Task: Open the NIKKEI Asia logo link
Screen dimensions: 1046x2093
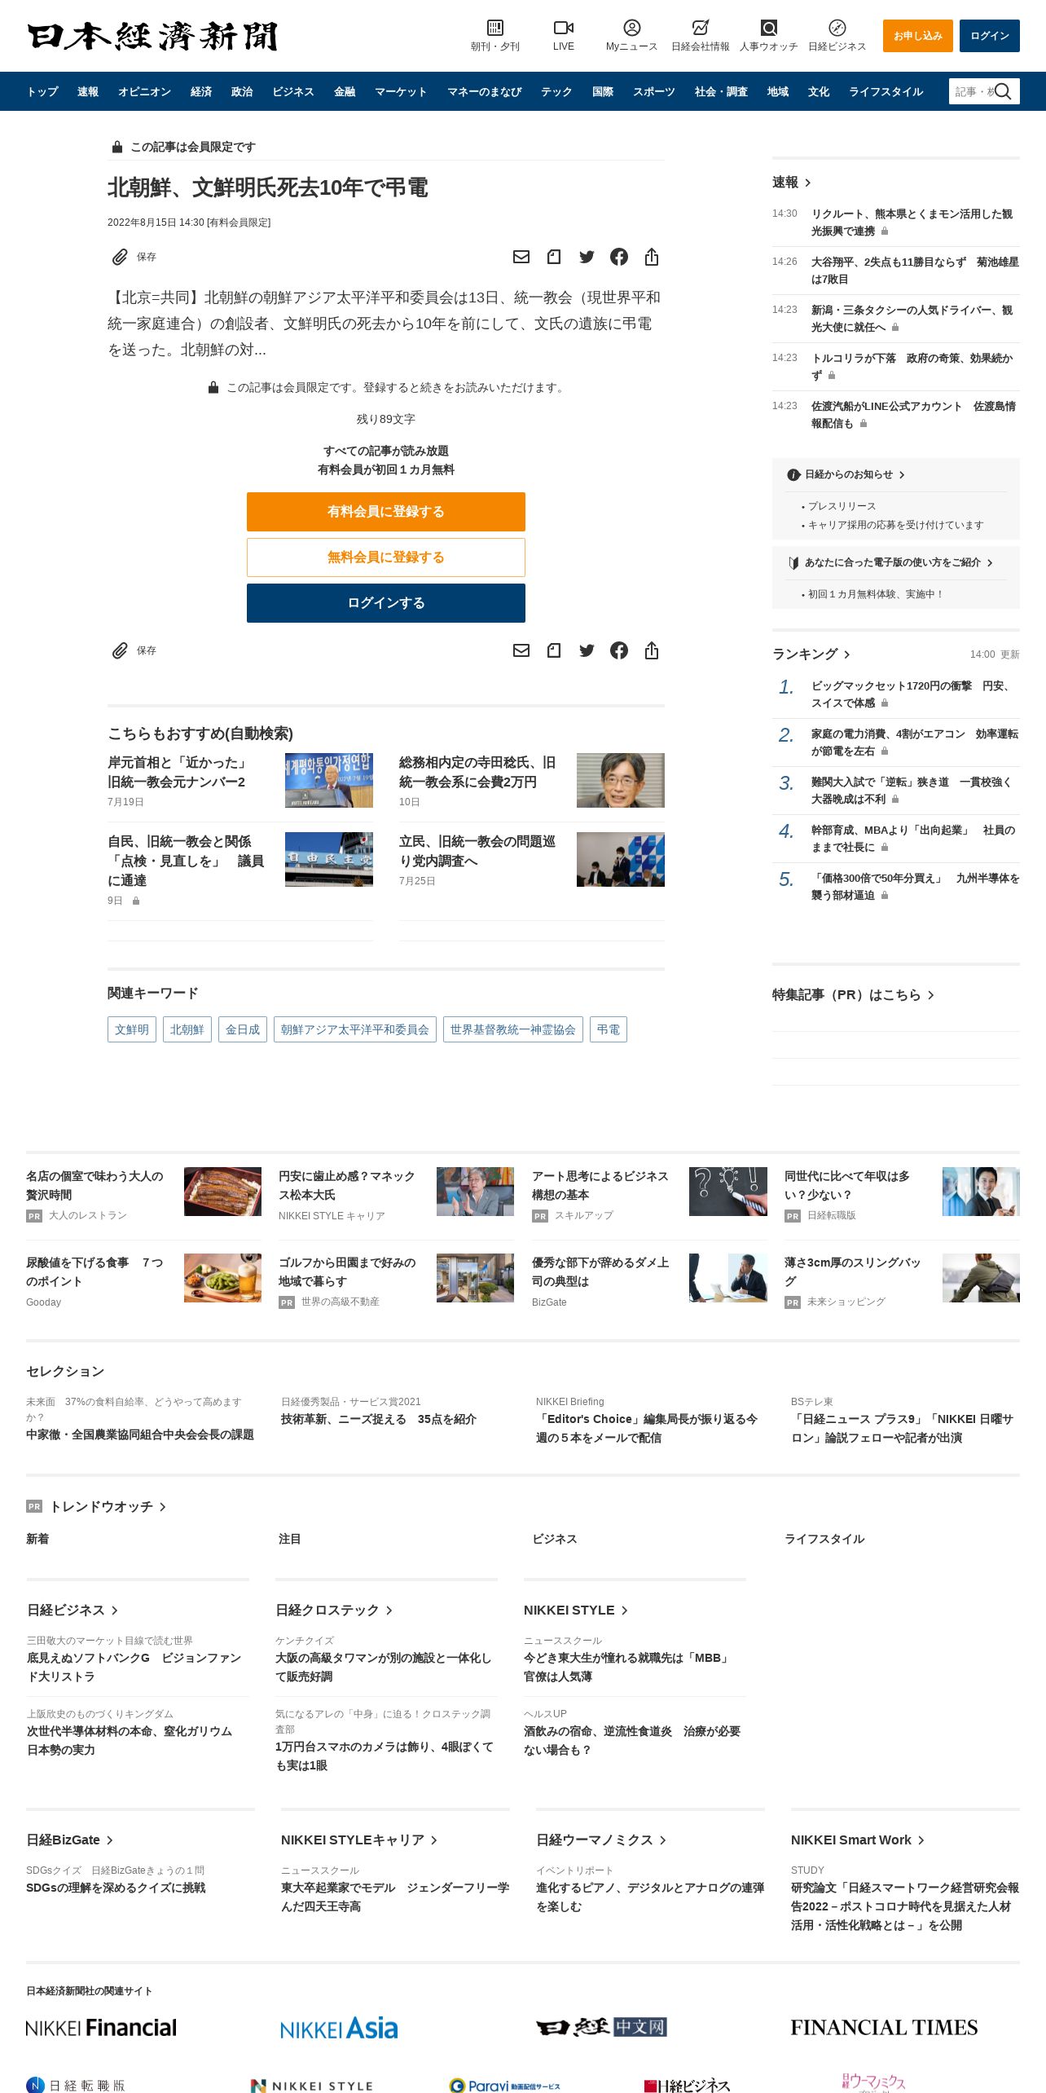Action: 339,2028
